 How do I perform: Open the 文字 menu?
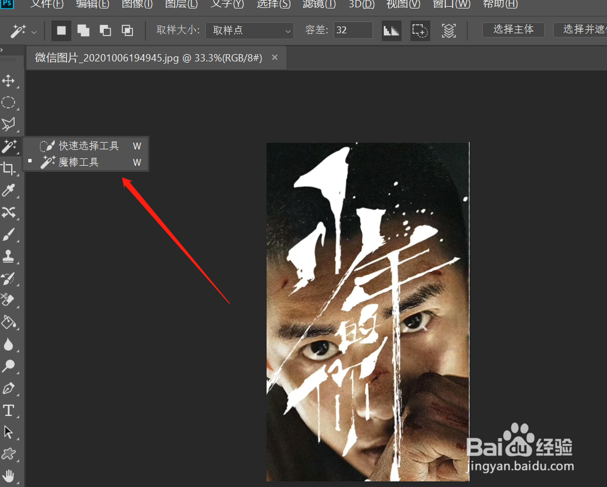227,5
